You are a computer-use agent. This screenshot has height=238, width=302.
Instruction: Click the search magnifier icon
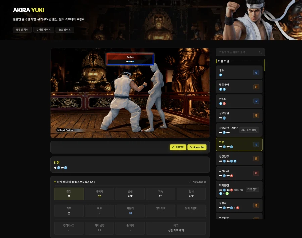coord(260,52)
